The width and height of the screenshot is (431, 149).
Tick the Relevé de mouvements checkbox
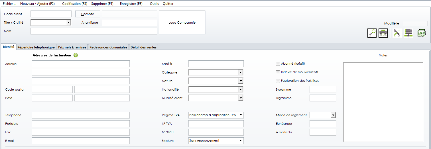[x=278, y=72]
